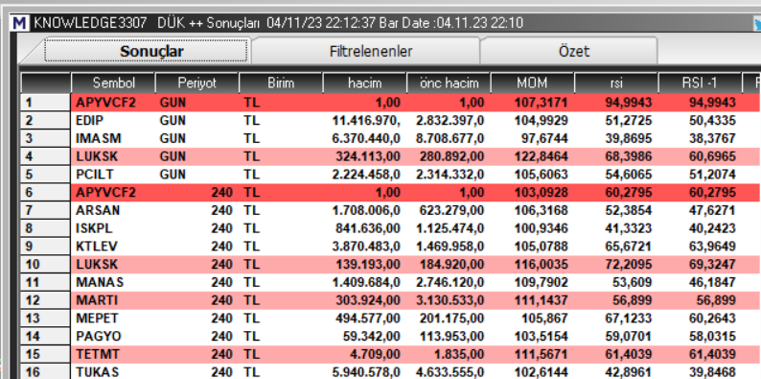761x379 pixels.
Task: Click symbol APYVCF2 in the 240 row
Action: pyautogui.click(x=105, y=193)
